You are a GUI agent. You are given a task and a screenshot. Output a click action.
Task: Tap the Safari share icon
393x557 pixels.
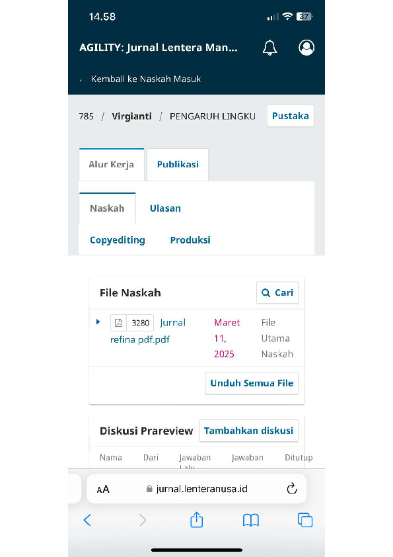click(x=197, y=520)
